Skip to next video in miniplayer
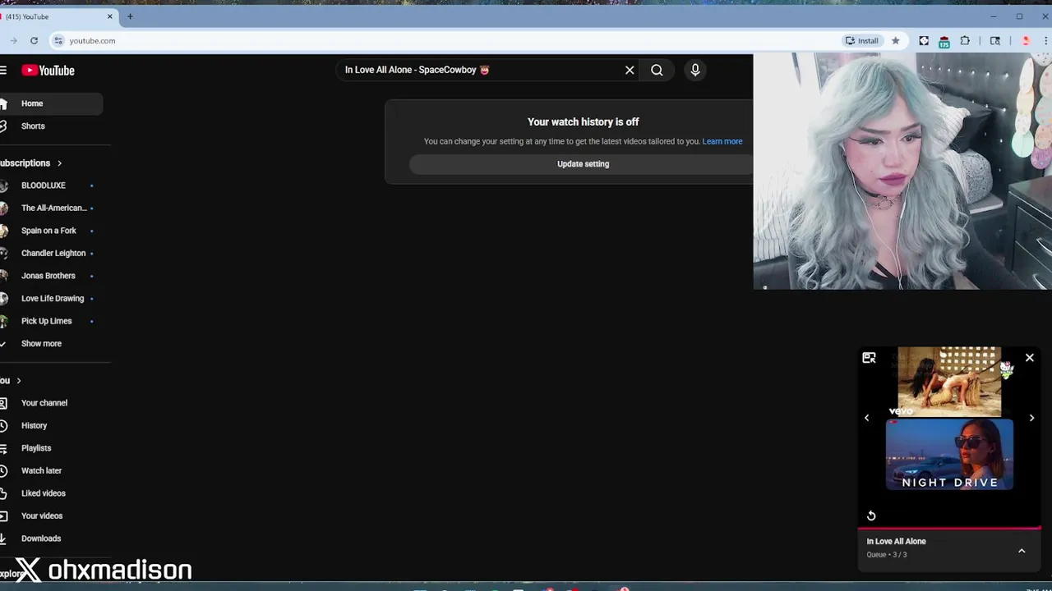Screen dimensions: 1052x591 pyautogui.click(x=1031, y=418)
